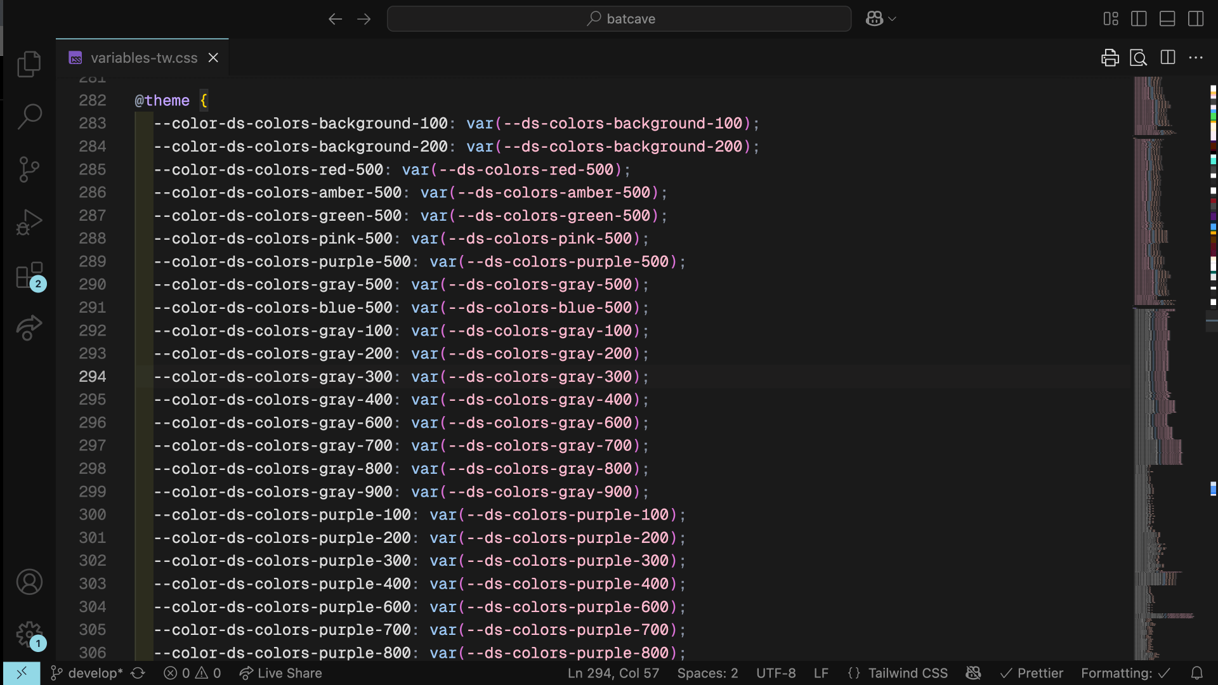Toggle the secondary side bar
Viewport: 1218px width, 685px height.
[x=1196, y=19]
